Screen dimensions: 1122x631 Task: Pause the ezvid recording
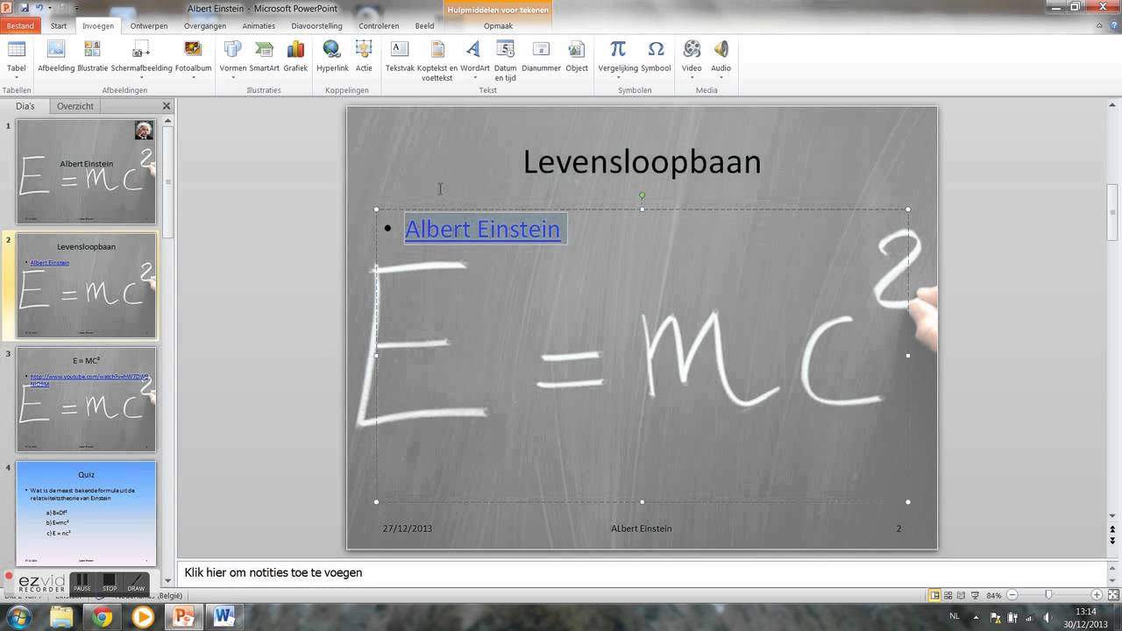tap(82, 583)
